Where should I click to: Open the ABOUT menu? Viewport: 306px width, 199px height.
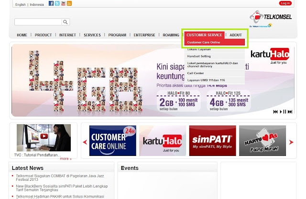coord(236,35)
